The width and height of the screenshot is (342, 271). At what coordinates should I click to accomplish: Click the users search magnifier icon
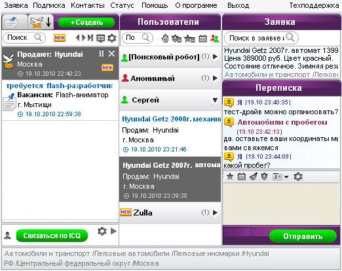click(145, 37)
